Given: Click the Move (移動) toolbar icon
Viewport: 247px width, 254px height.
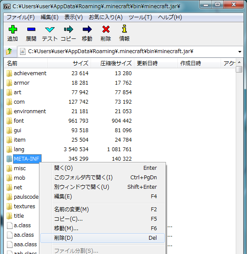Looking at the screenshot, I should pyautogui.click(x=87, y=29).
